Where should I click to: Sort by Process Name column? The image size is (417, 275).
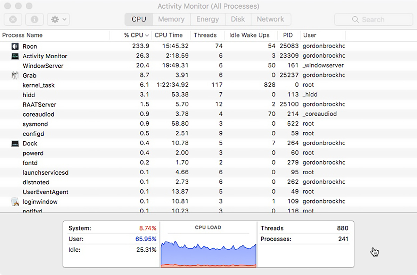tap(22, 35)
